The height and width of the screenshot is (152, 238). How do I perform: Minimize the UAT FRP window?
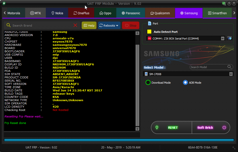[229, 3]
